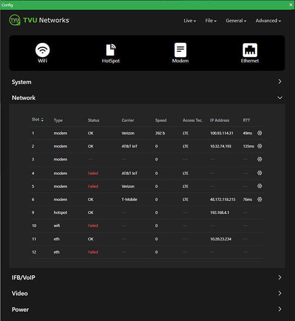
Task: Sort the table by Slot arrows
Action: (42, 119)
